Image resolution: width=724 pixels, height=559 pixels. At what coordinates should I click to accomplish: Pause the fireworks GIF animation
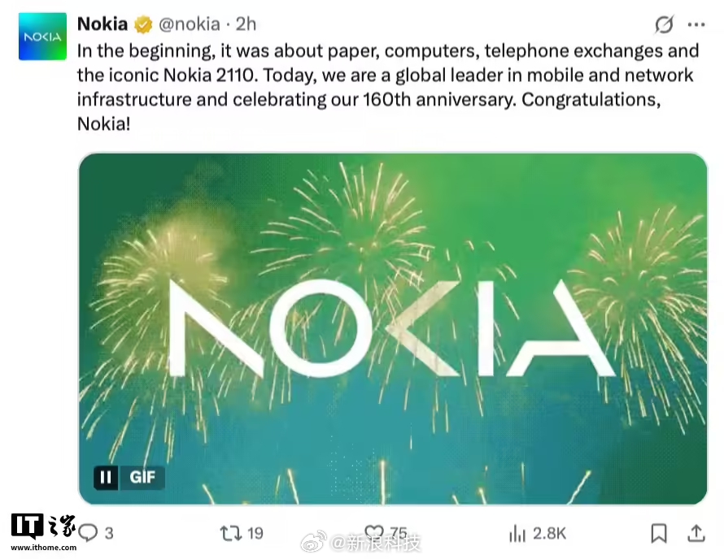click(x=106, y=478)
